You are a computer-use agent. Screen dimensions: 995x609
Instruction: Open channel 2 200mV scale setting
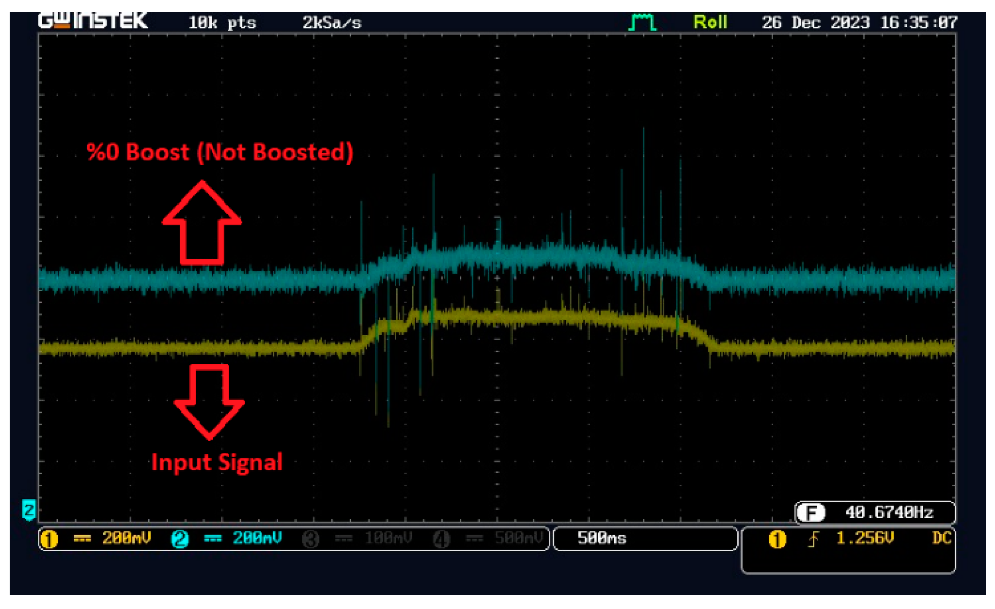click(257, 538)
